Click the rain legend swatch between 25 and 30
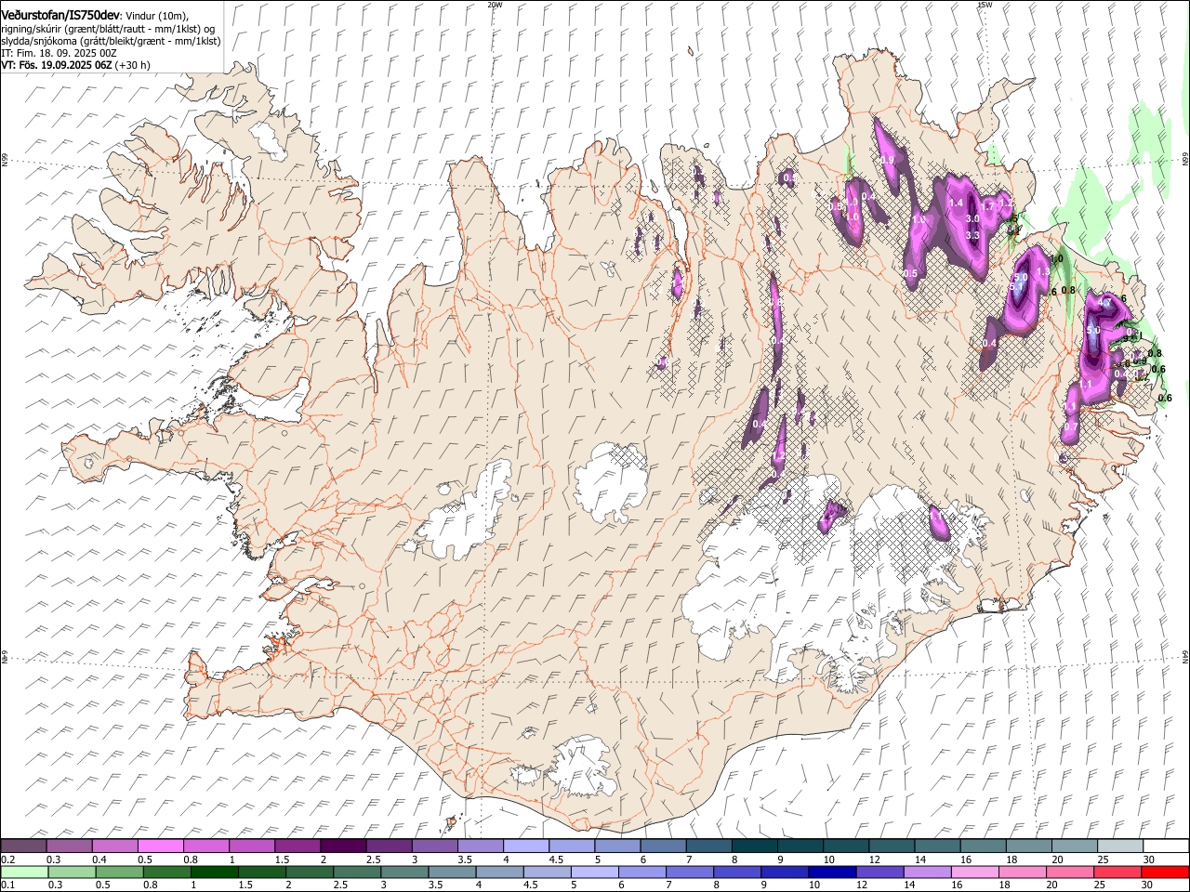Viewport: 1190px width, 892px height. (1117, 872)
